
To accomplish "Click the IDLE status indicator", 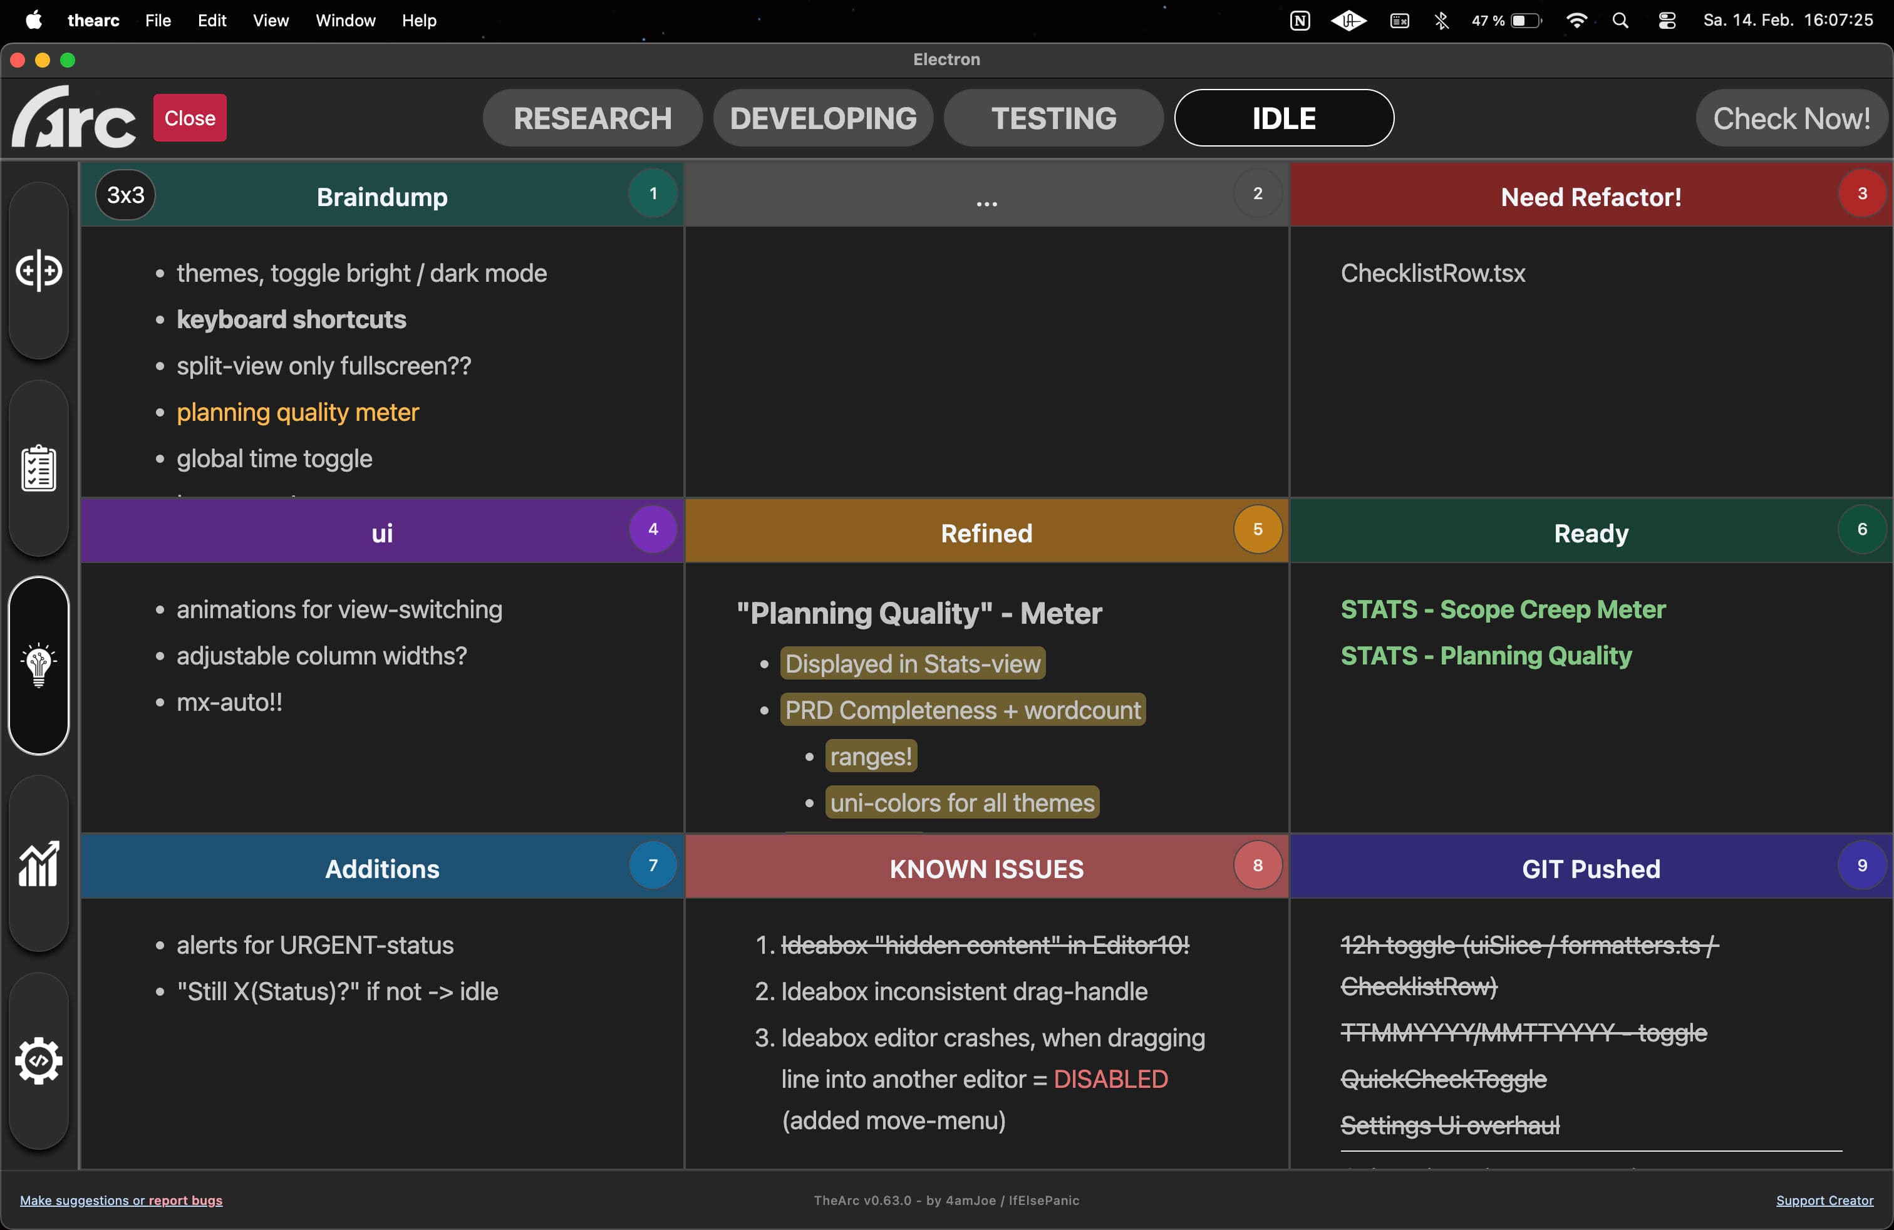I will (1283, 118).
